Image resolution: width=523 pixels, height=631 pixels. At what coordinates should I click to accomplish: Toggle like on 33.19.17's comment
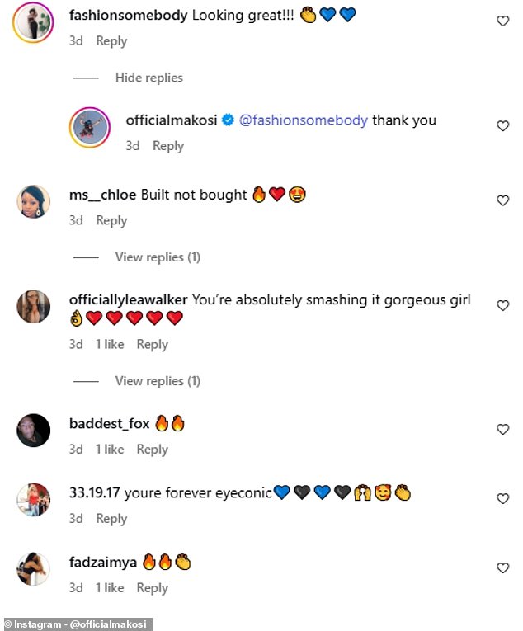502,499
